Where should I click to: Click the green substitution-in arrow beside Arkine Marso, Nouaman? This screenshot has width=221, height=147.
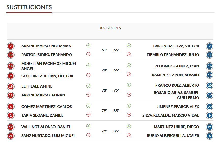pyautogui.click(x=88, y=45)
